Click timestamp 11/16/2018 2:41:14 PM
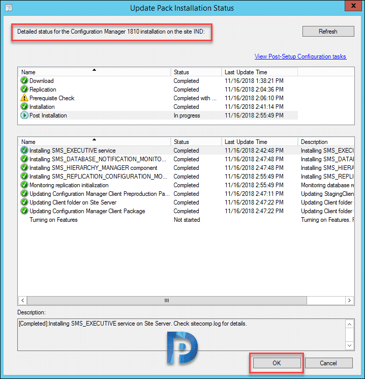This screenshot has height=379, width=365. tap(254, 107)
